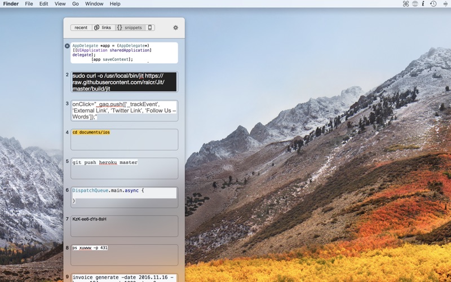Open Time Machine clock menu bar icon
451x282 pixels.
click(x=433, y=4)
